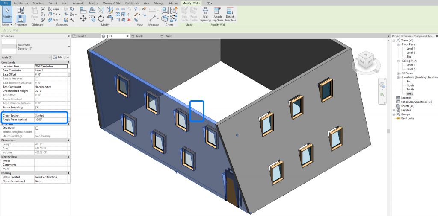Screen dimensions: 438x216
Task: Click Detach Top/Base tool
Action: pos(230,14)
